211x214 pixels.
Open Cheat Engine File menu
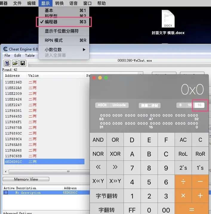pos(7,56)
